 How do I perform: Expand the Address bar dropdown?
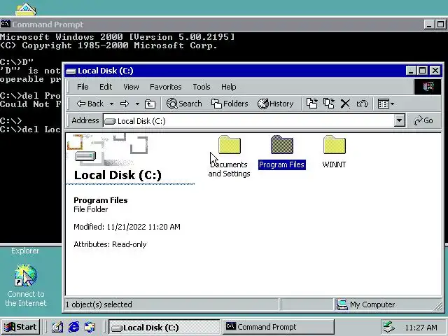point(400,121)
